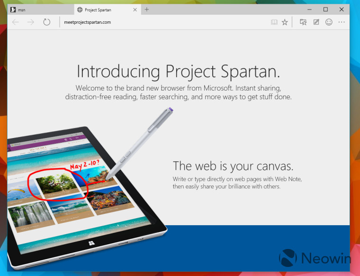This screenshot has width=360, height=276.
Task: Minimize the browser window
Action: [309, 9]
